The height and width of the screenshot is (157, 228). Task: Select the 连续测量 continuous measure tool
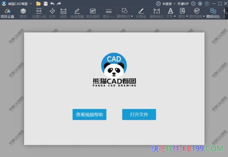click(x=77, y=13)
